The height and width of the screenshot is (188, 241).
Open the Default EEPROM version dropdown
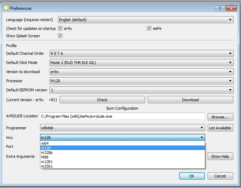(x=141, y=90)
